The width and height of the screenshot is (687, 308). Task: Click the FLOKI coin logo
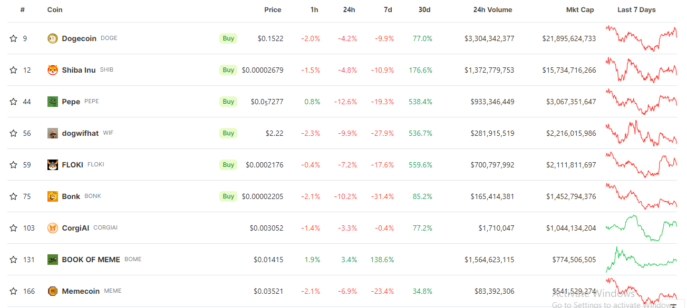click(53, 165)
